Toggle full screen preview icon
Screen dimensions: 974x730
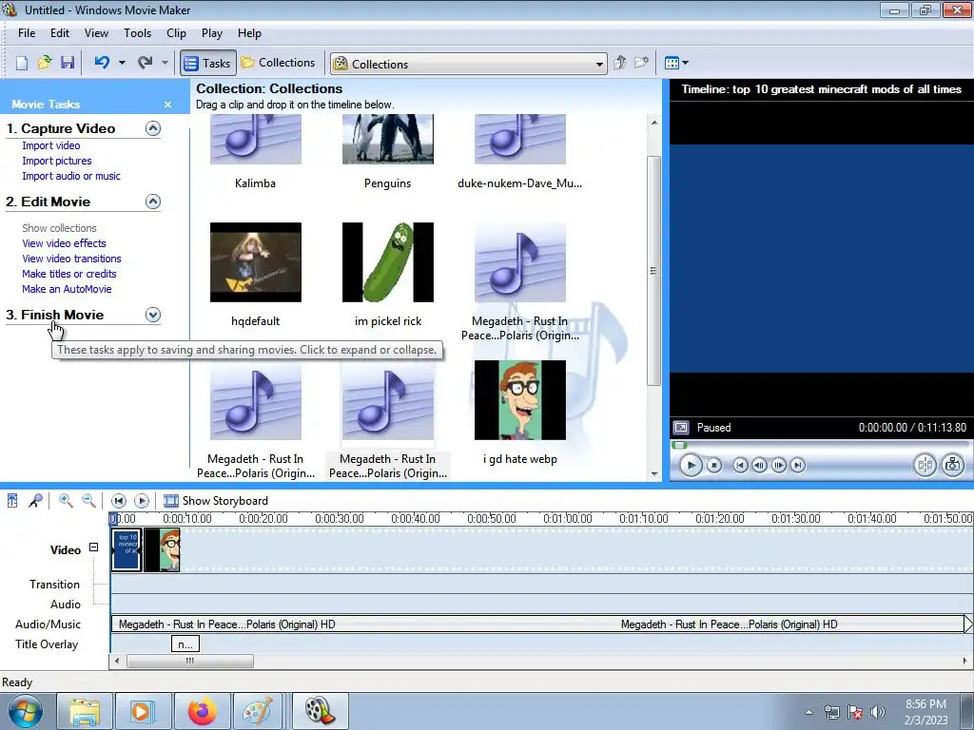point(681,428)
